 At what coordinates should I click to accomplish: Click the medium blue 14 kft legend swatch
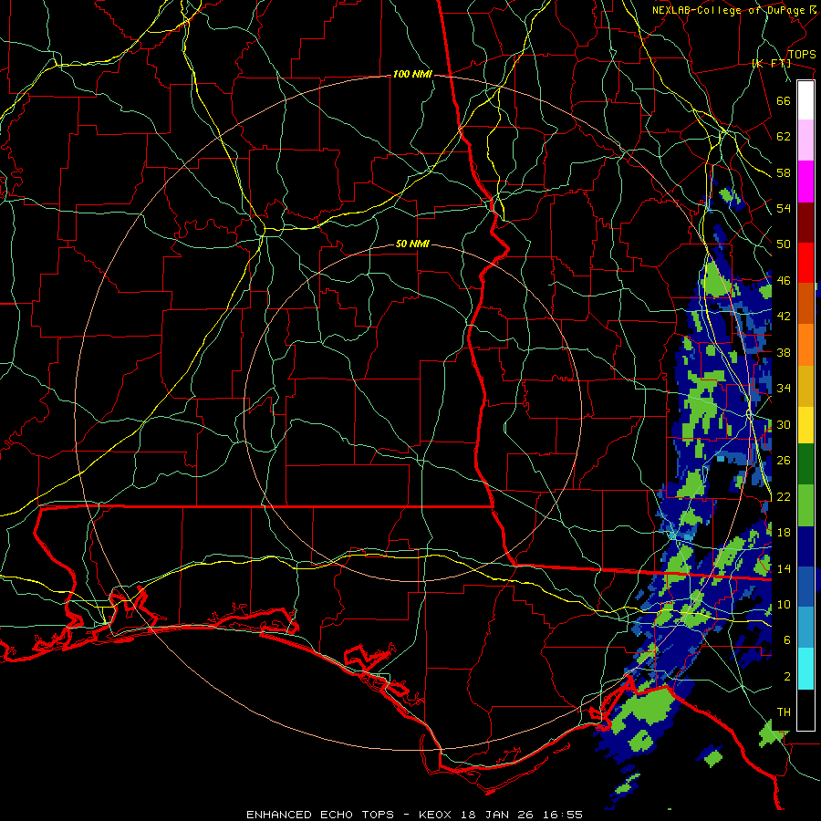click(805, 587)
